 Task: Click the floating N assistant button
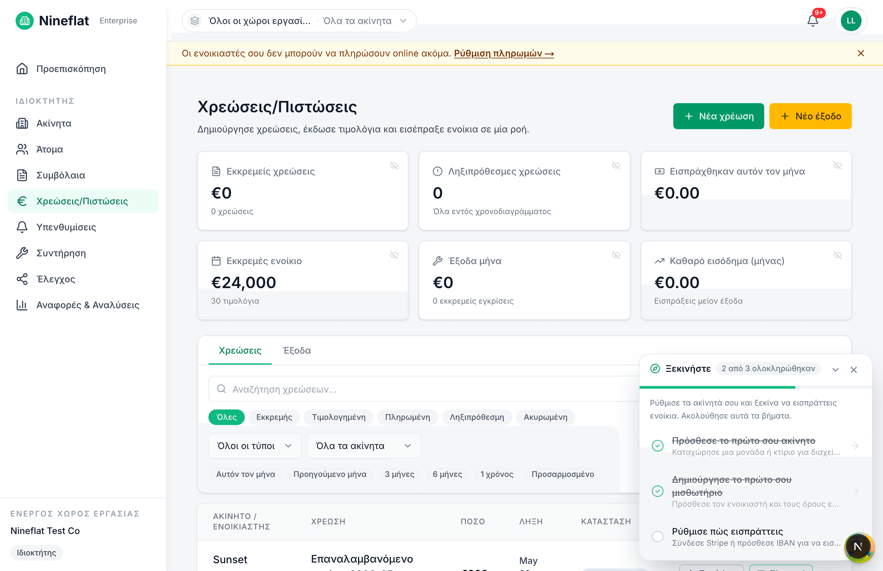click(859, 547)
